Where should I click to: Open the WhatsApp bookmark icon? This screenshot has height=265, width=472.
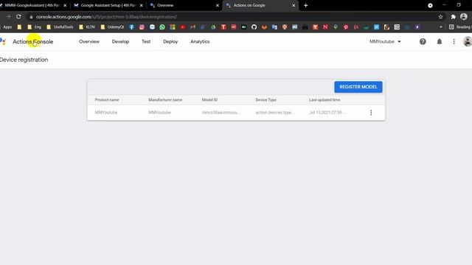162,27
